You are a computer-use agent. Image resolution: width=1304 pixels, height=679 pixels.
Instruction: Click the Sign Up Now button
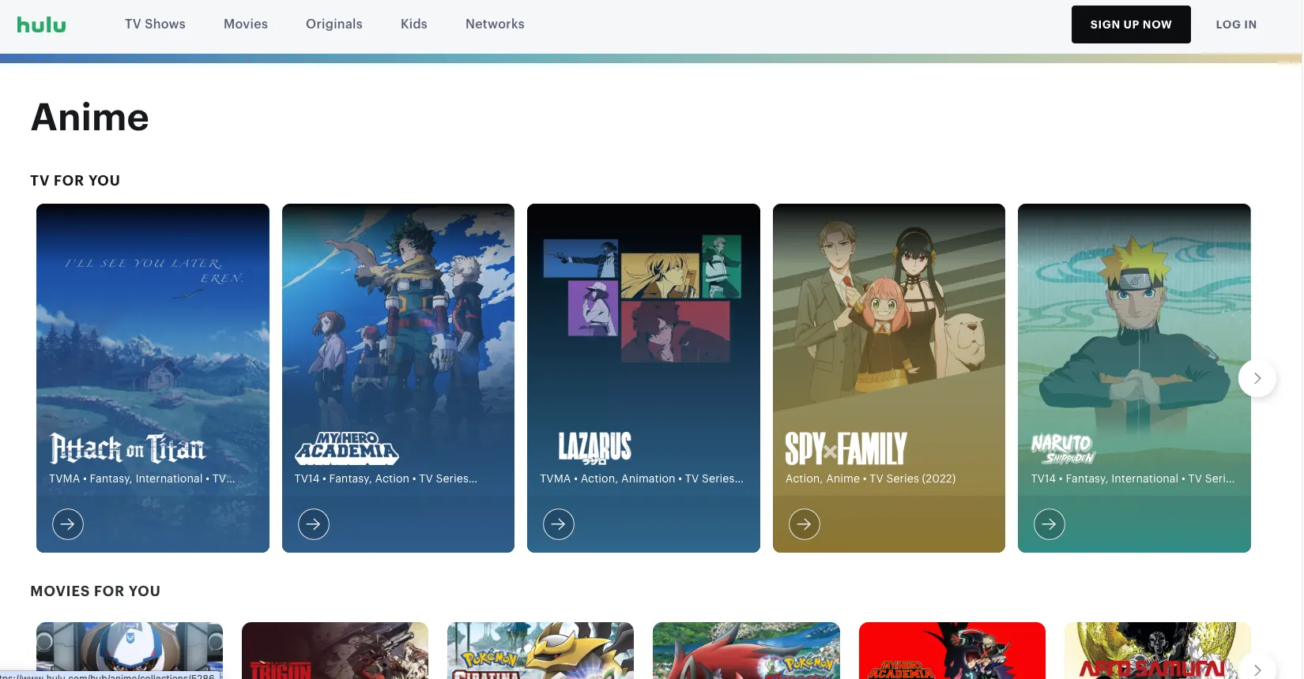coord(1131,24)
